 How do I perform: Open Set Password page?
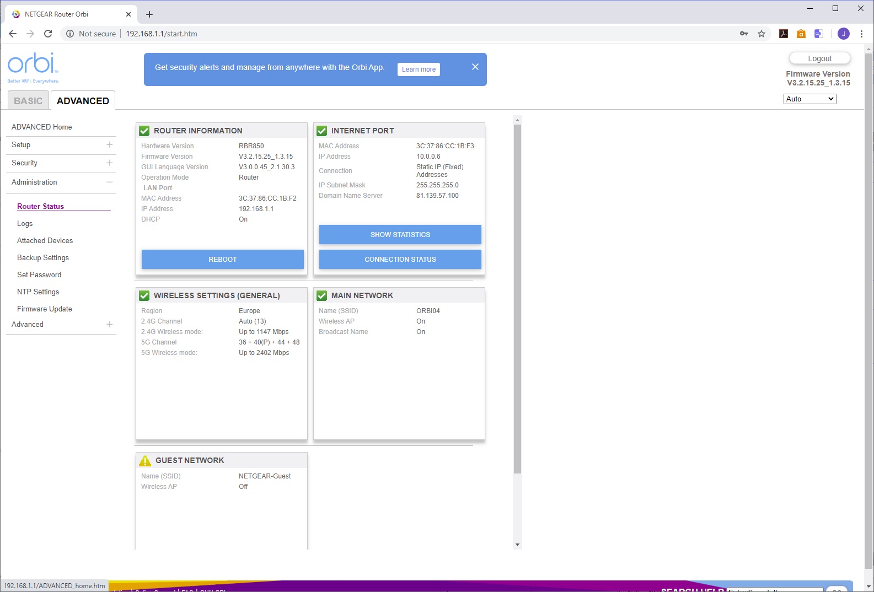[x=39, y=275]
